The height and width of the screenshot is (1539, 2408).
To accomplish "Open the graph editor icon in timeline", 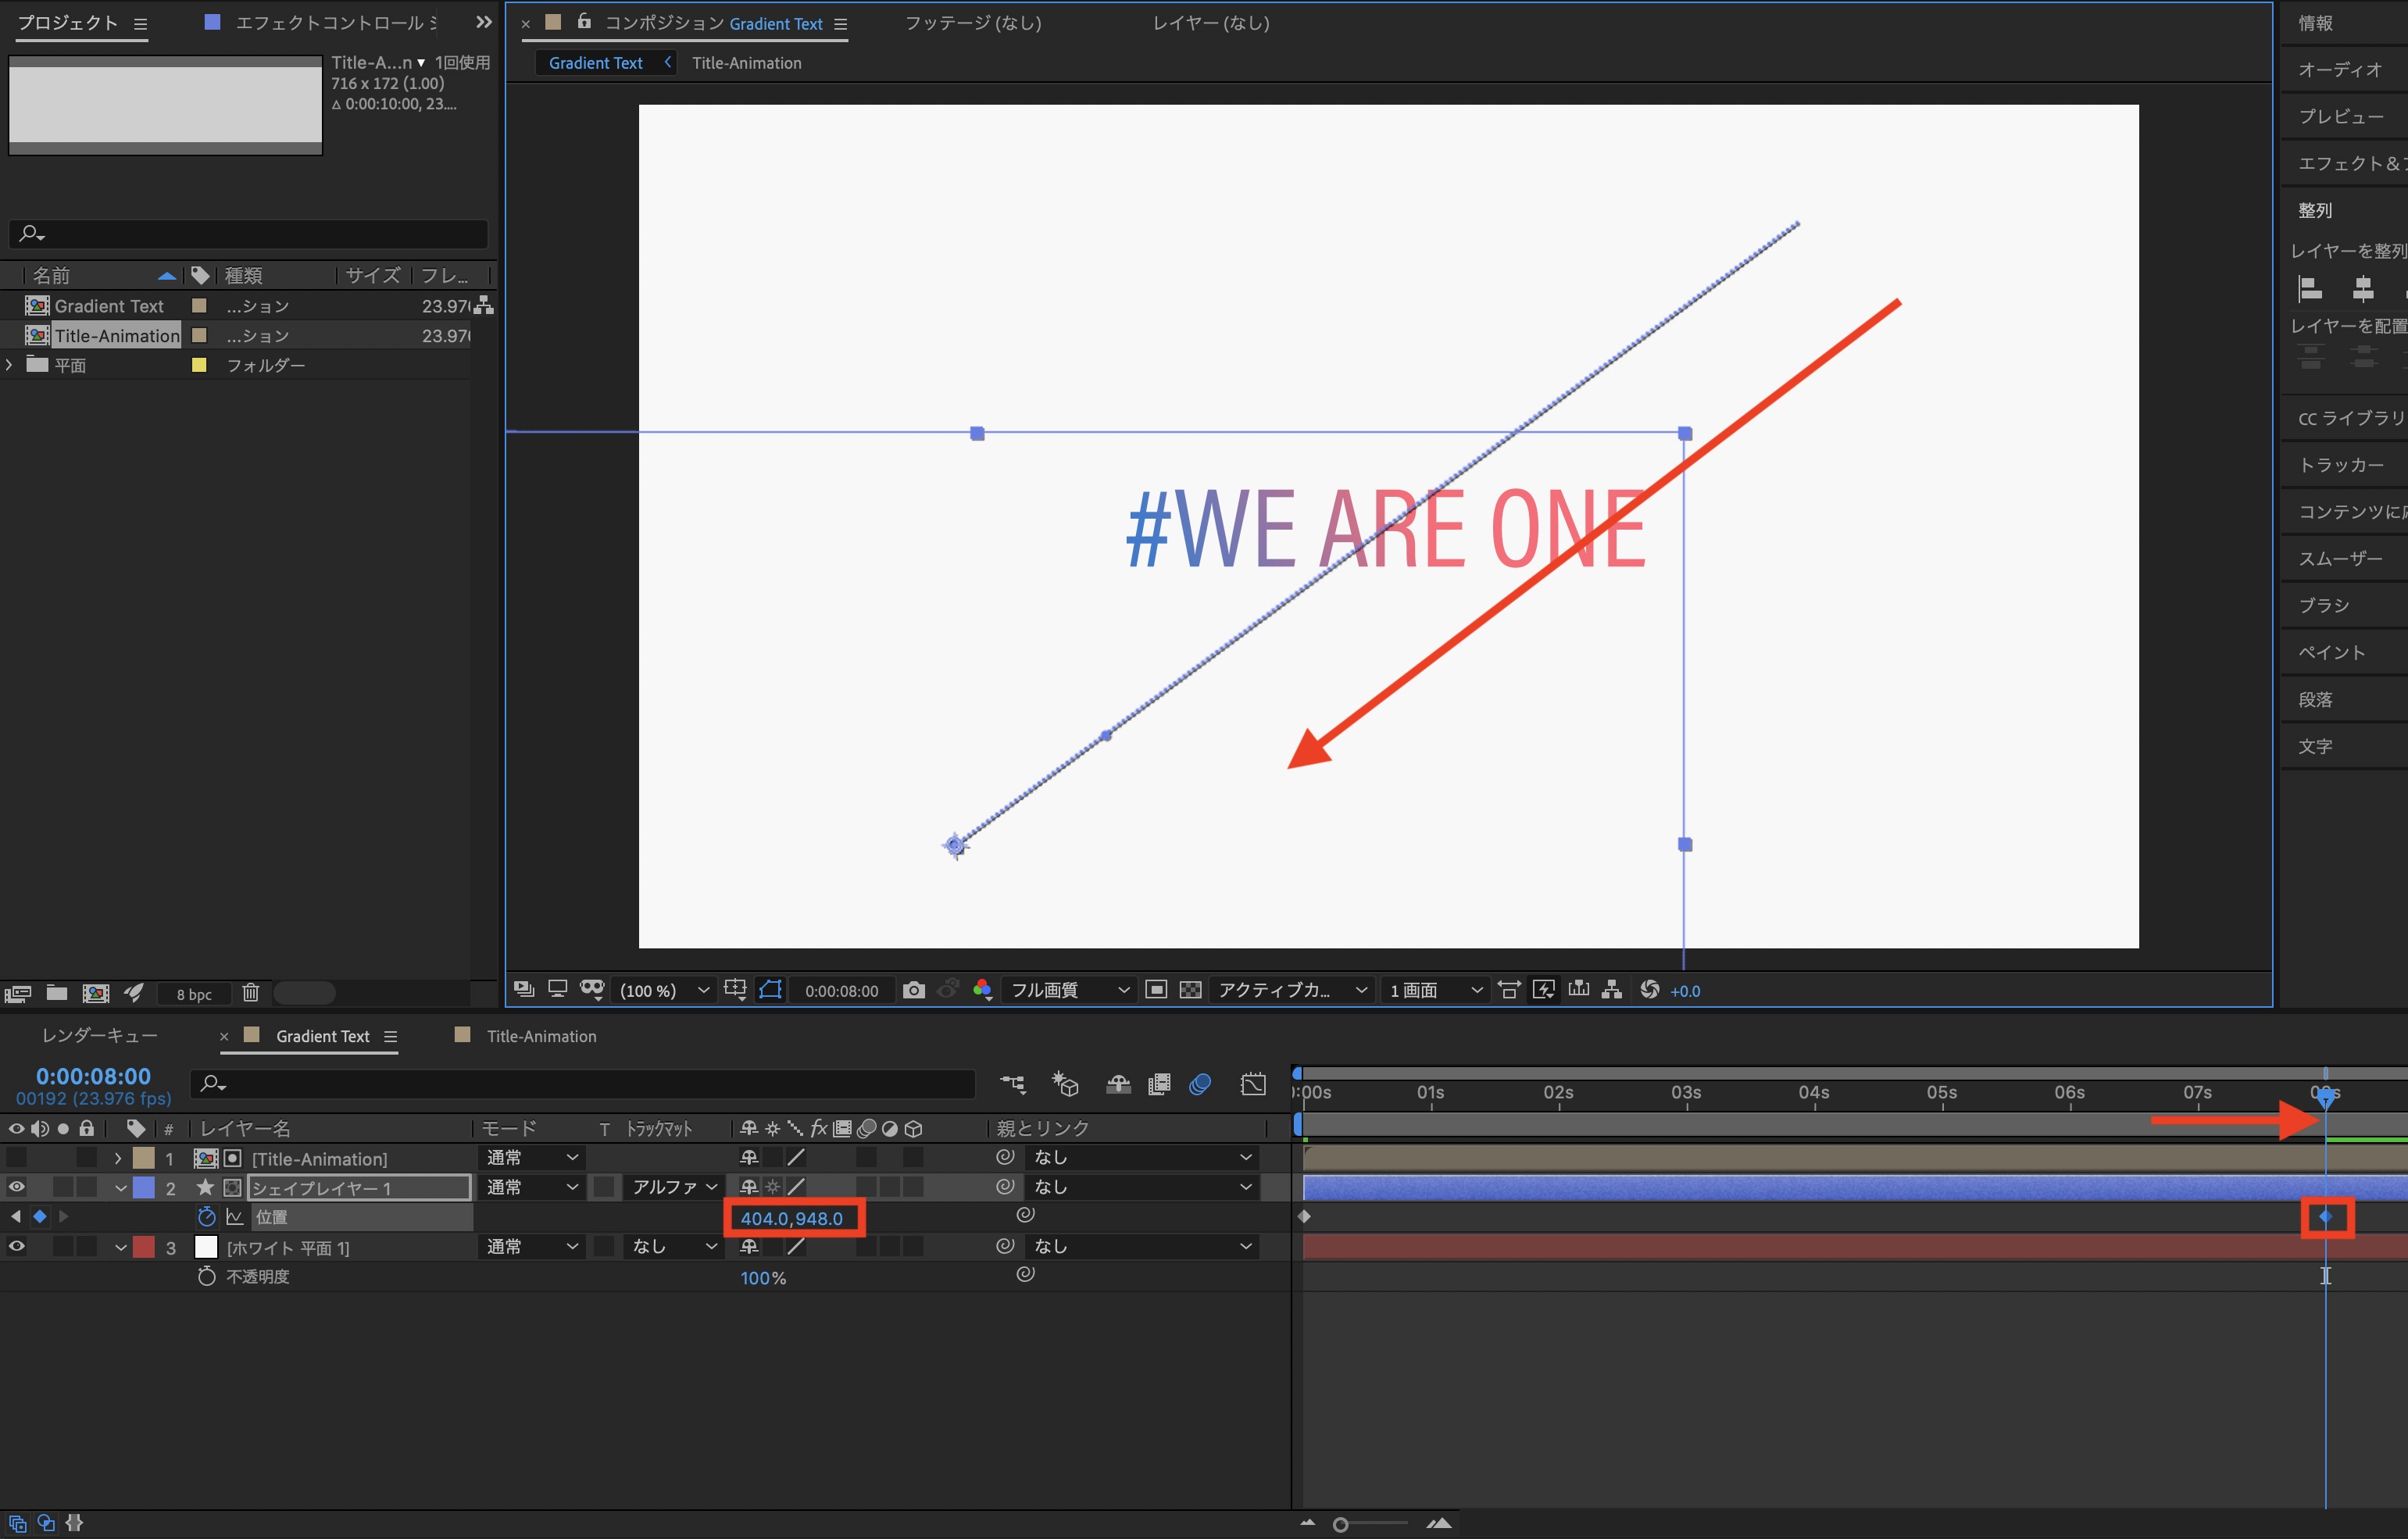I will pos(1253,1084).
